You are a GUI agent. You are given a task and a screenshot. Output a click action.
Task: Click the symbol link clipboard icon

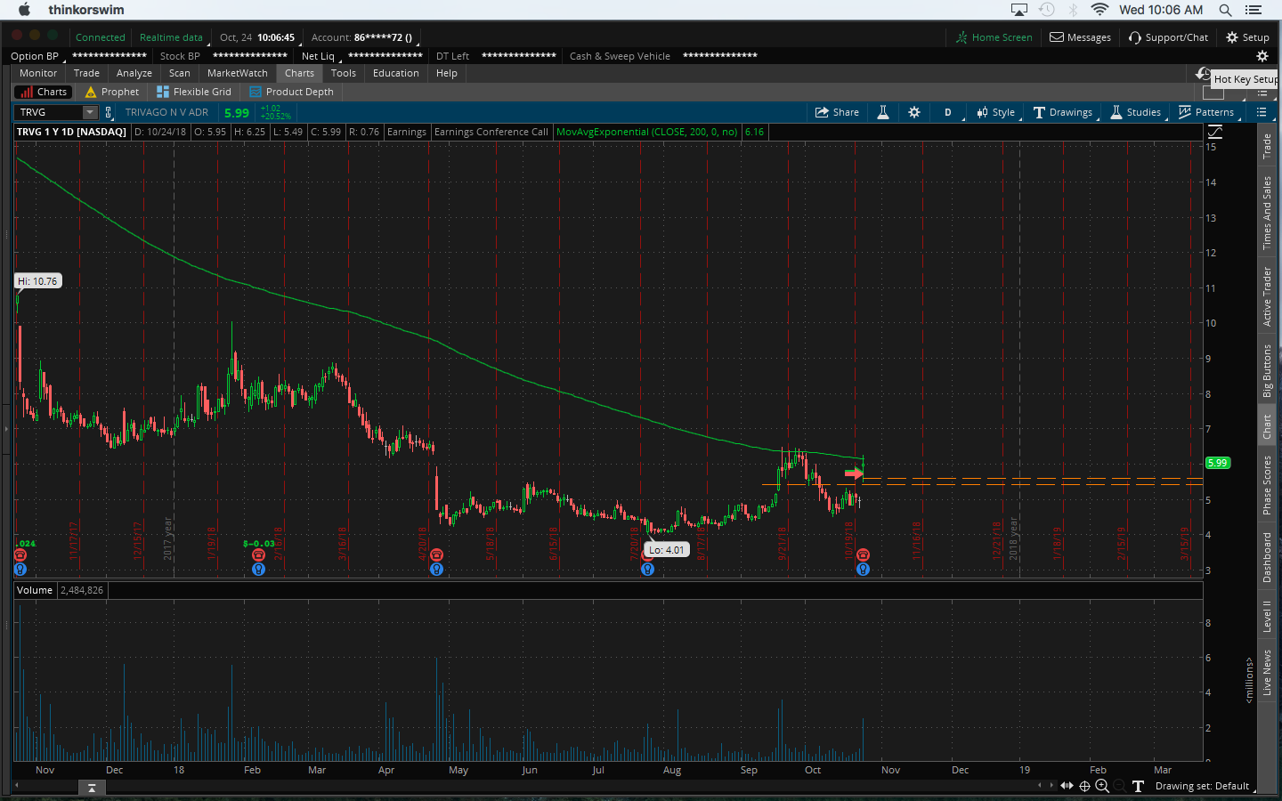(109, 112)
